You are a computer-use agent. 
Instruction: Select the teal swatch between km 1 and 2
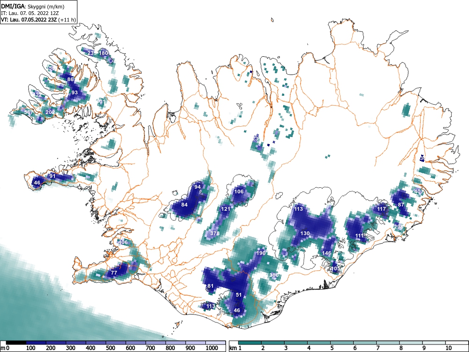tap(250, 343)
